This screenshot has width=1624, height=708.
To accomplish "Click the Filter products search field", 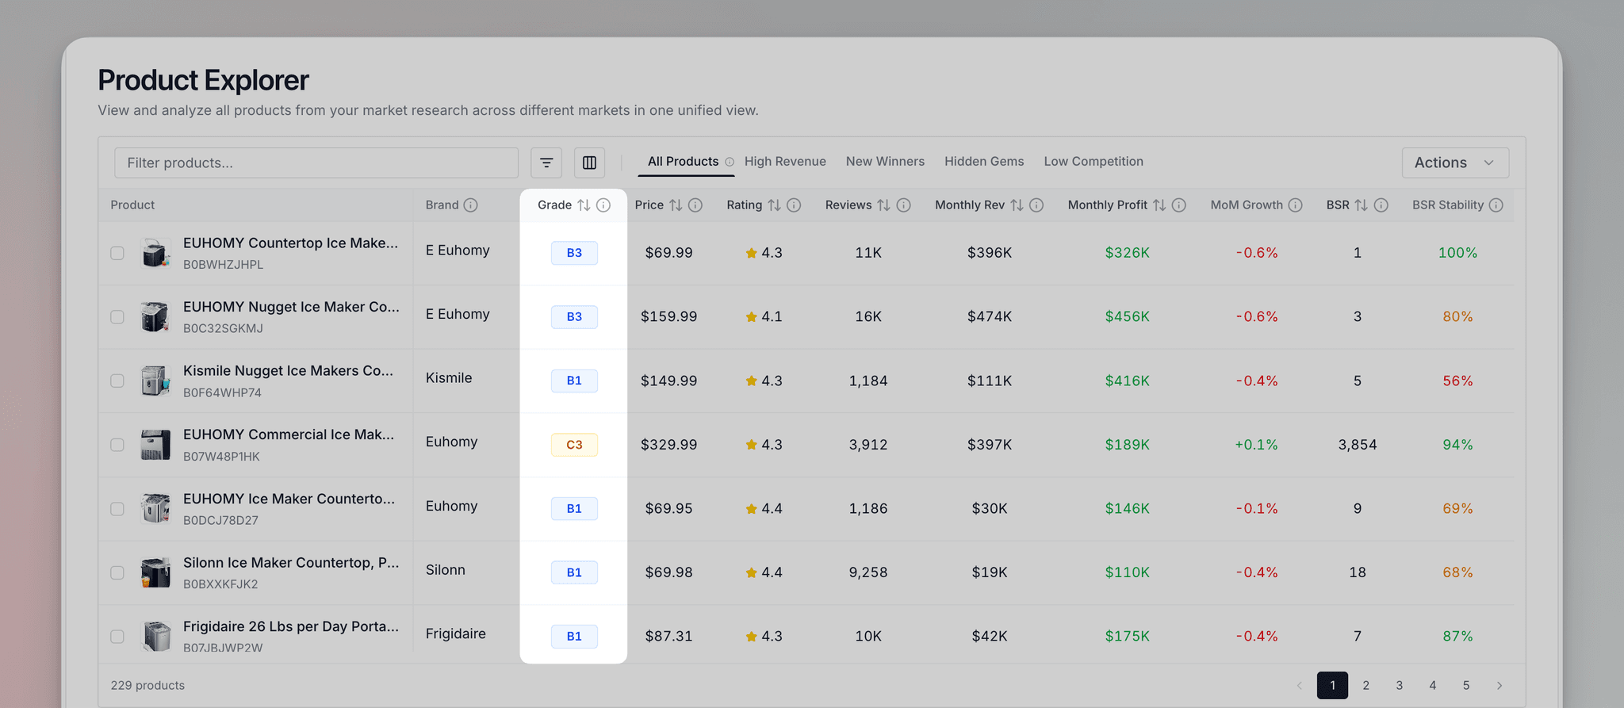I will (316, 163).
